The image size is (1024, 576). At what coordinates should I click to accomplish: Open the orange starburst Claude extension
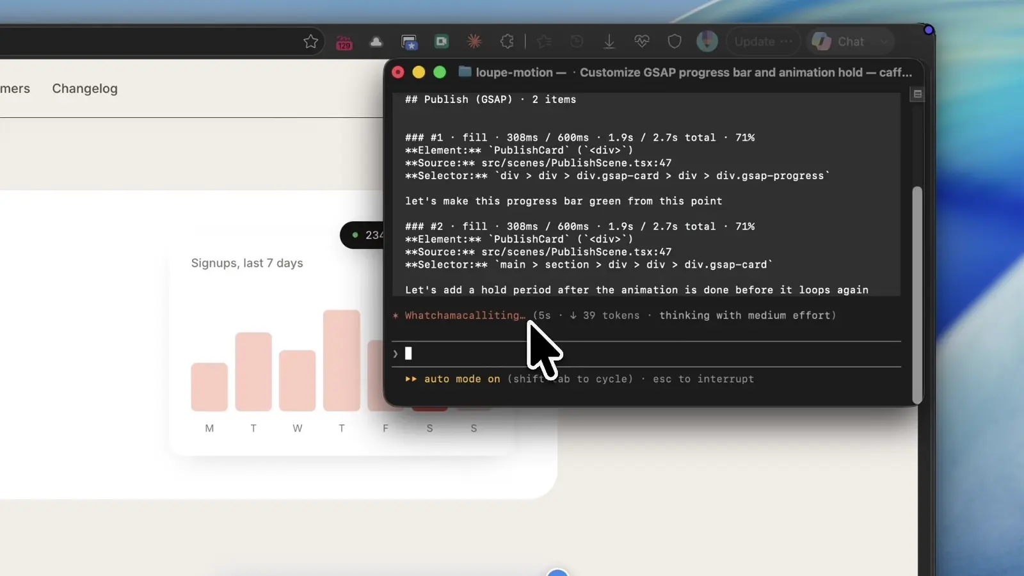tap(474, 42)
